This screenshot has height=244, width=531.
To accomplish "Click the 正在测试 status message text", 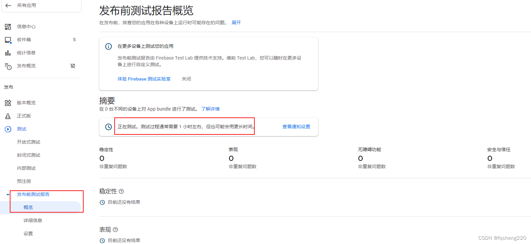I will coord(185,127).
